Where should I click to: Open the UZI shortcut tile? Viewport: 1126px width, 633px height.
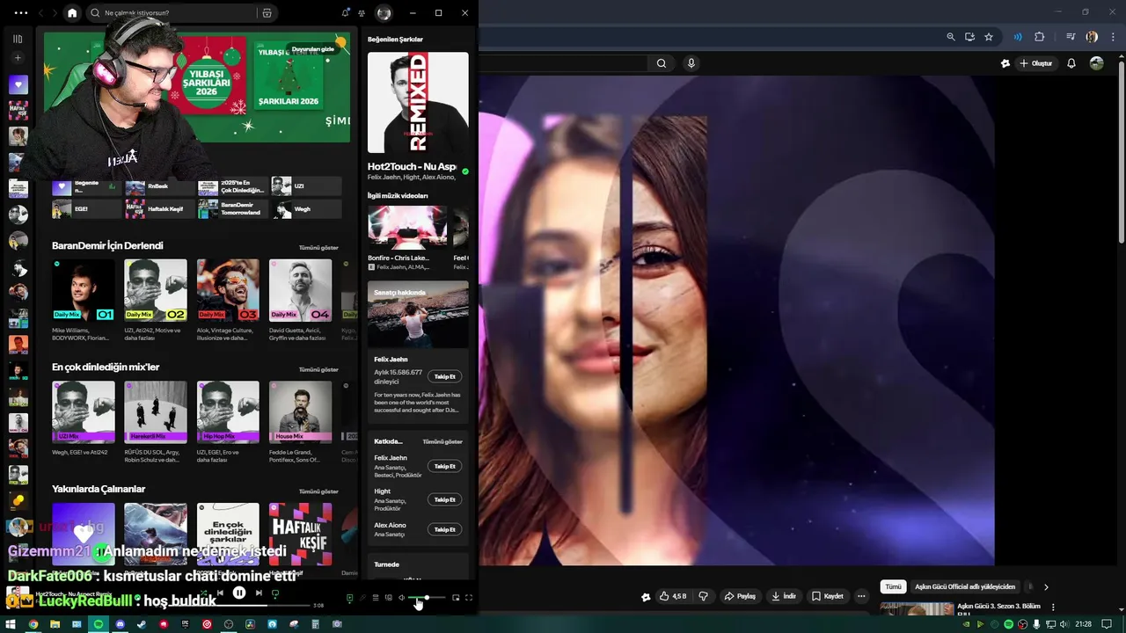[x=306, y=186]
